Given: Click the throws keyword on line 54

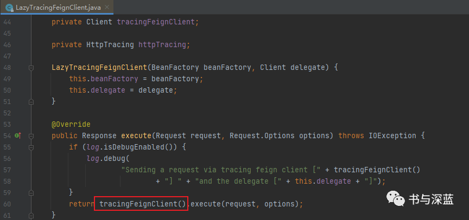Looking at the screenshot, I should point(351,136).
